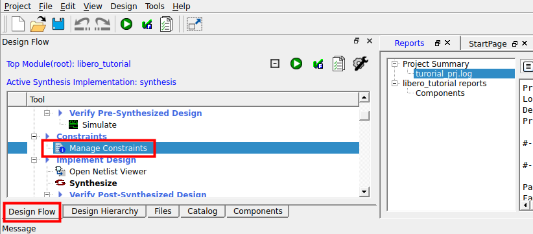The height and width of the screenshot is (234, 533).
Task: Redo action in main toolbar
Action: click(102, 24)
